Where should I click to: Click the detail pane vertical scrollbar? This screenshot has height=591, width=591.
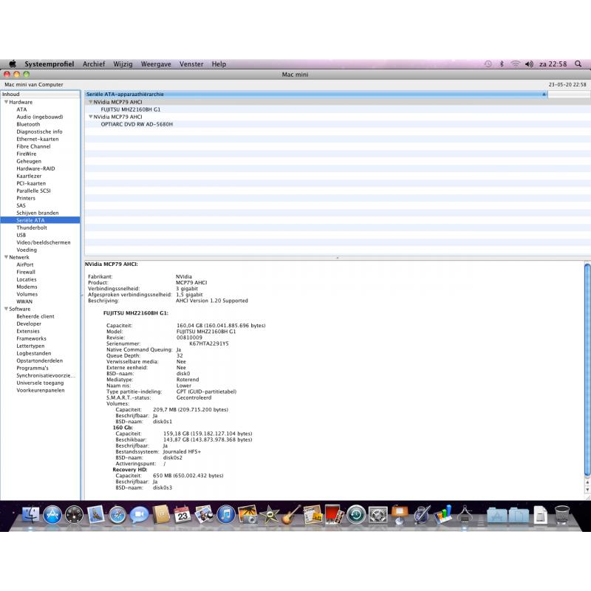point(587,370)
